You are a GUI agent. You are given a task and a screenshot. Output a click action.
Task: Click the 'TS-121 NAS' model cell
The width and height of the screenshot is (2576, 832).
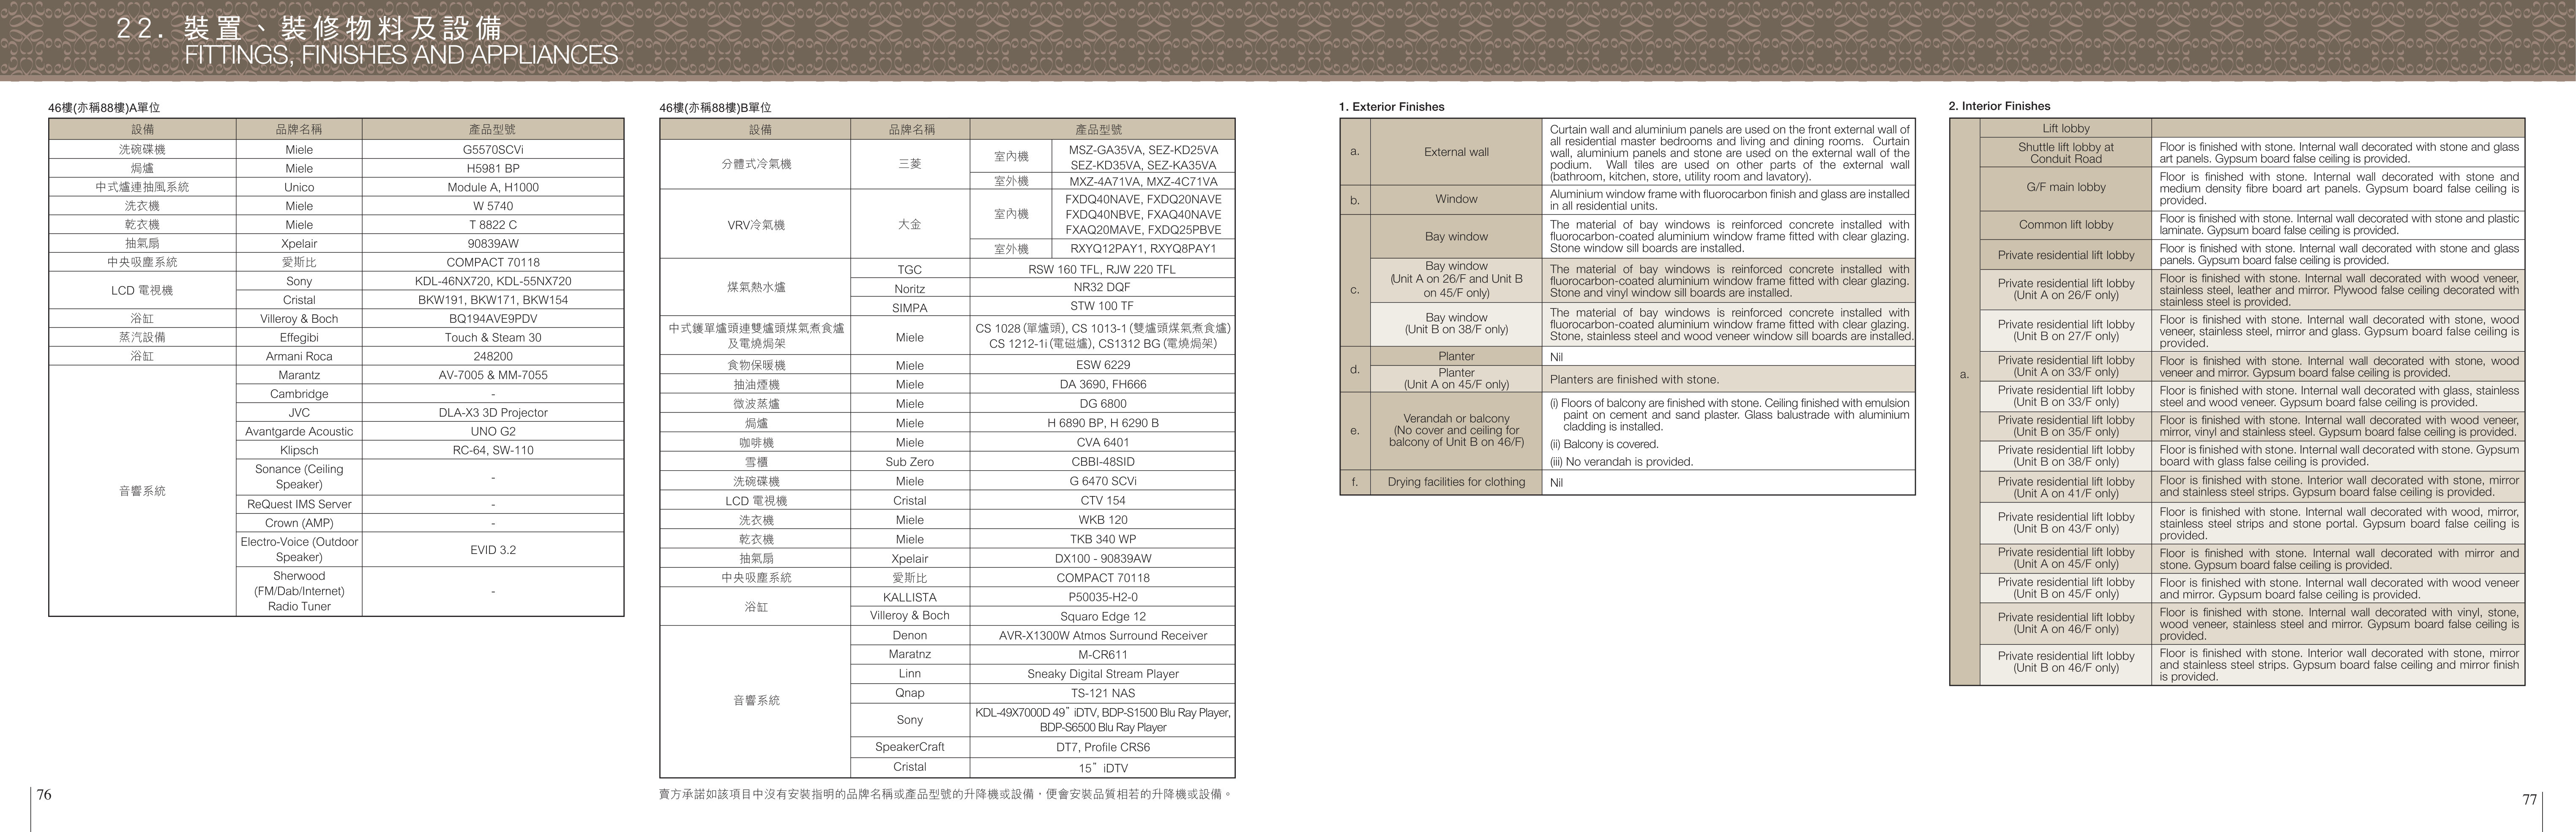pyautogui.click(x=1102, y=693)
